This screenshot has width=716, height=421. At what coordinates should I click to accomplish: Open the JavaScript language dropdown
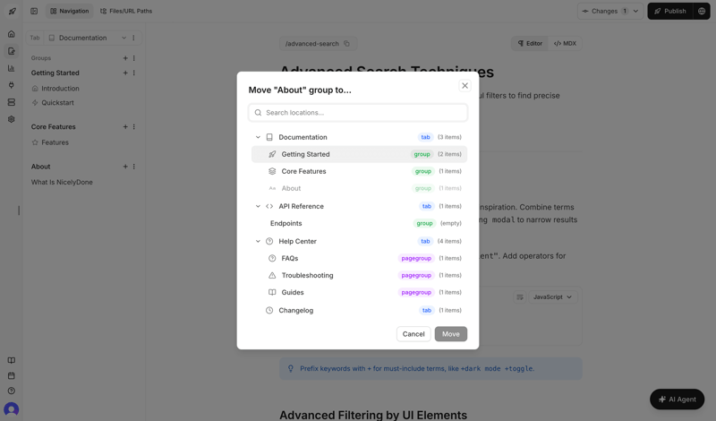tap(552, 297)
